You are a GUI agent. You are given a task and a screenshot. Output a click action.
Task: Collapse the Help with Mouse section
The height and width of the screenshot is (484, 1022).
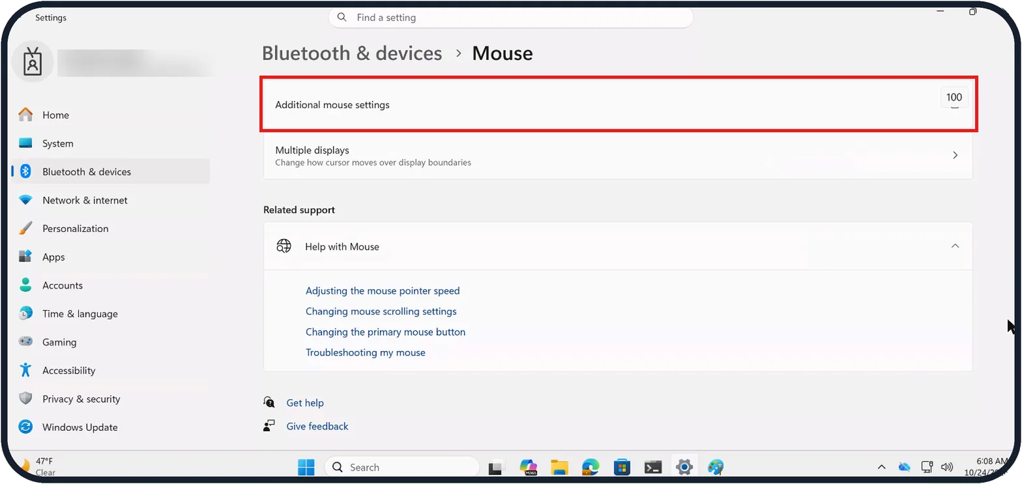pyautogui.click(x=618, y=246)
